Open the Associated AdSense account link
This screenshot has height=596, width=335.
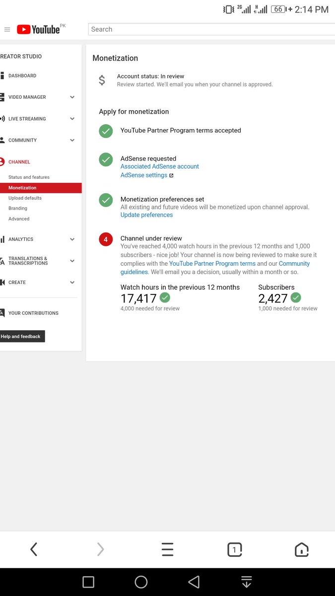160,166
